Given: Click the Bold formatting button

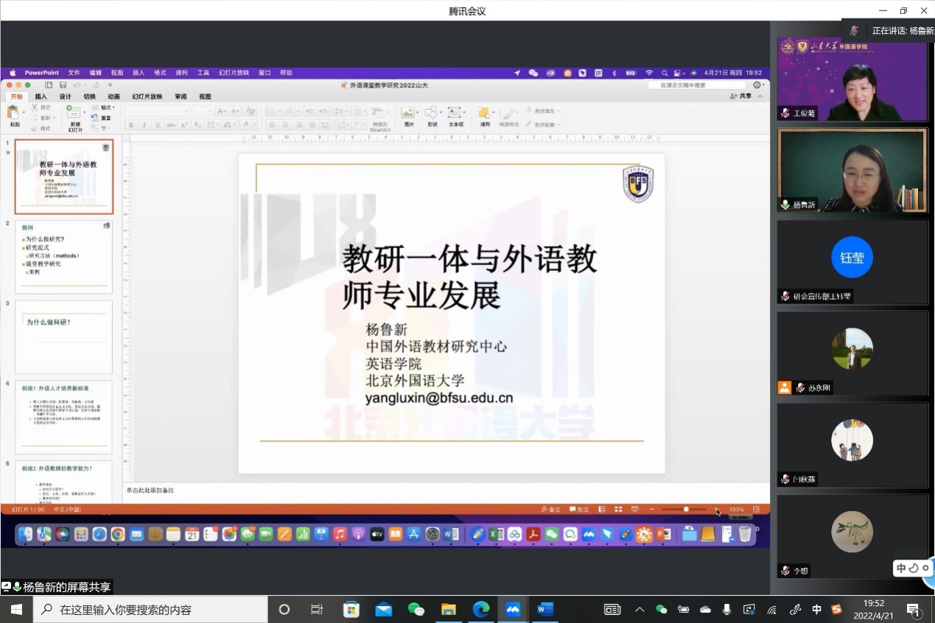Looking at the screenshot, I should (x=131, y=125).
